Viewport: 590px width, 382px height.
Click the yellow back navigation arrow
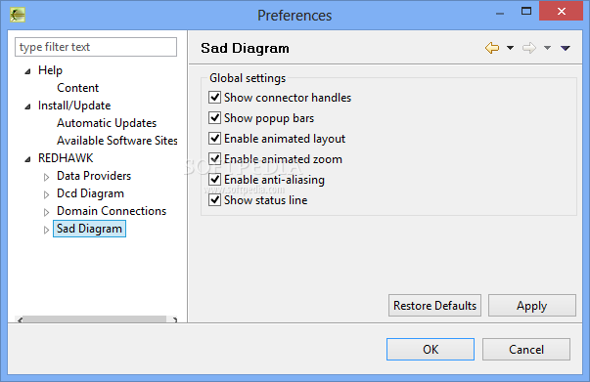492,48
